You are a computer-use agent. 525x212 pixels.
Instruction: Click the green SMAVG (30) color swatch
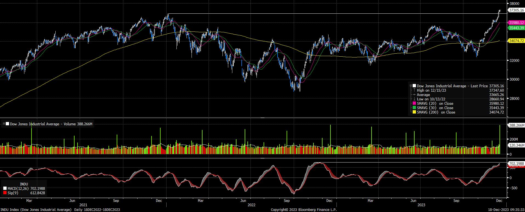(x=414, y=108)
